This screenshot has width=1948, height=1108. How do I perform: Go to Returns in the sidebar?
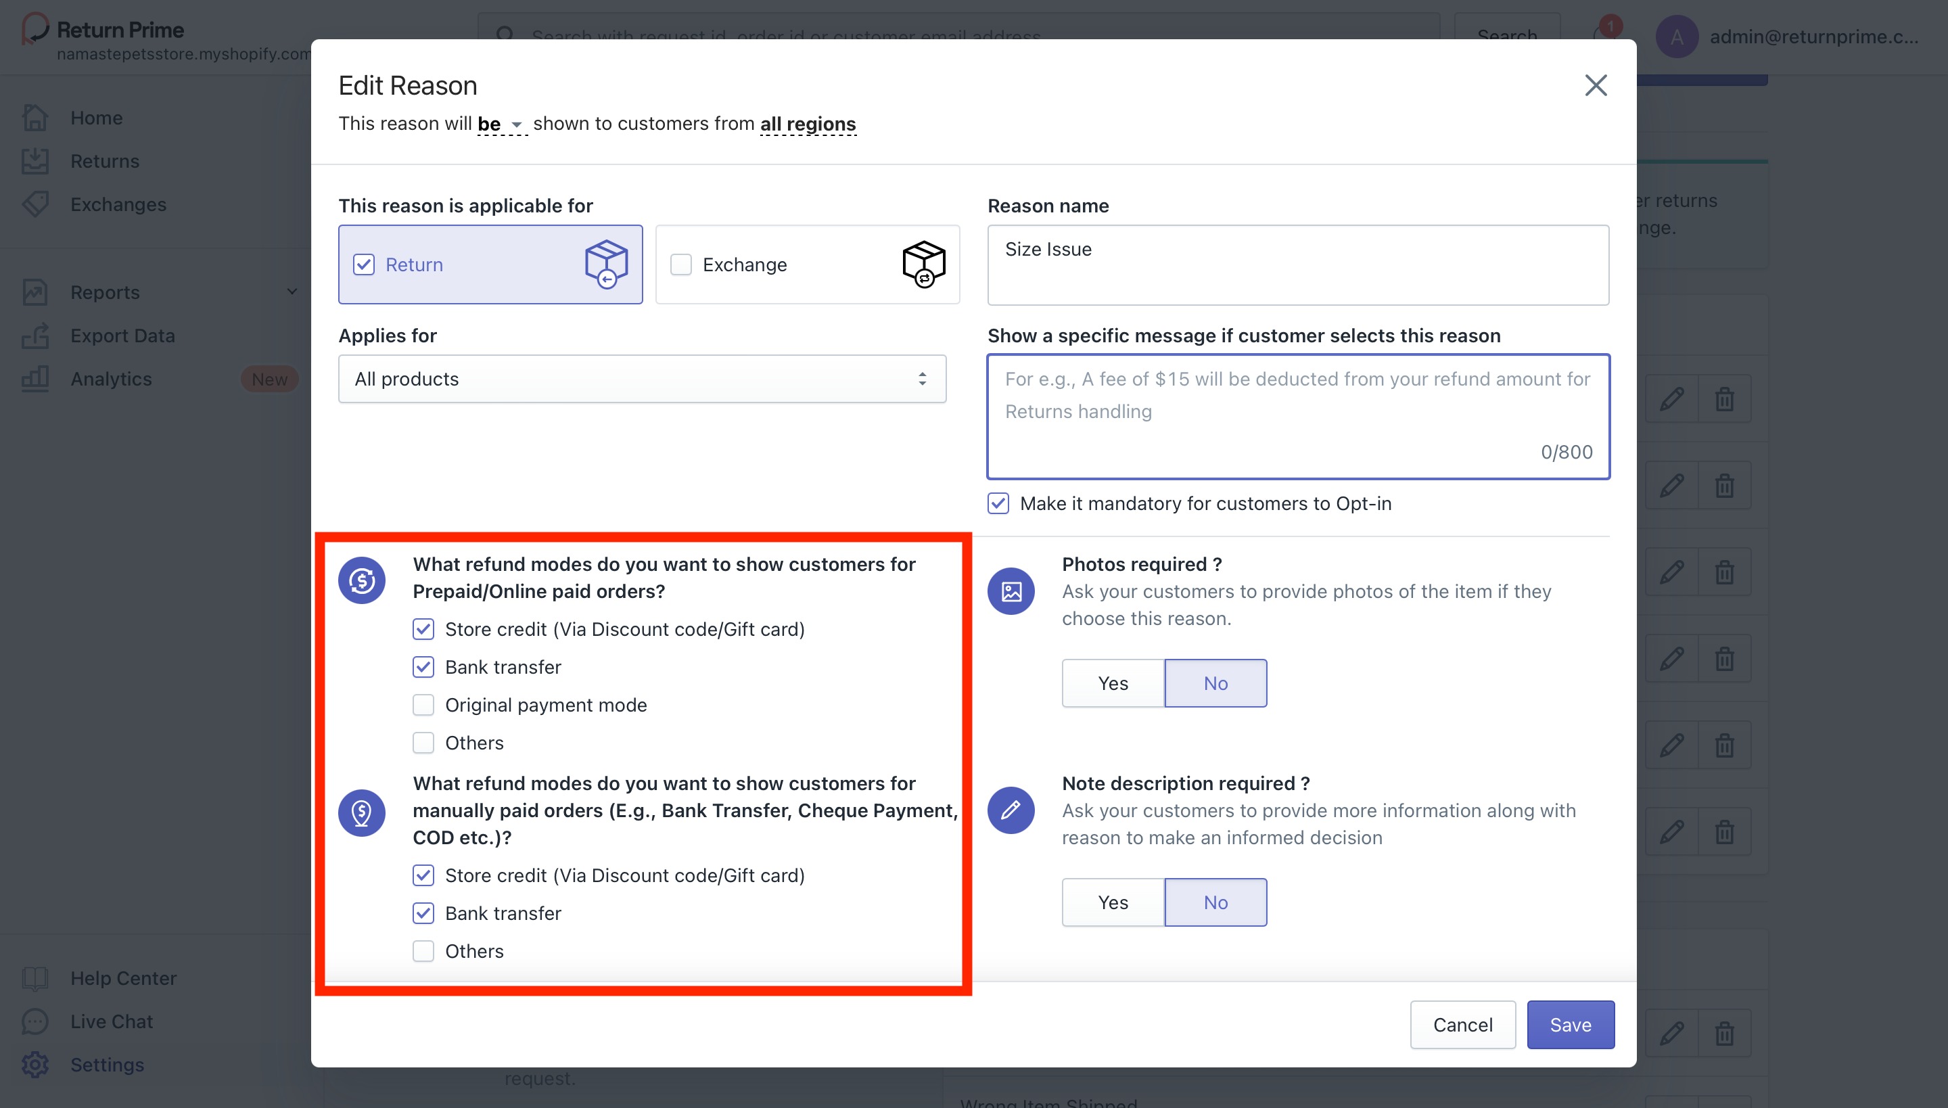click(x=105, y=161)
